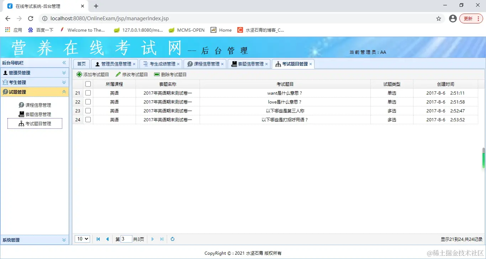The image size is (486, 259).
Task: Select the pencil 修改考试题目 icon
Action: coord(117,74)
